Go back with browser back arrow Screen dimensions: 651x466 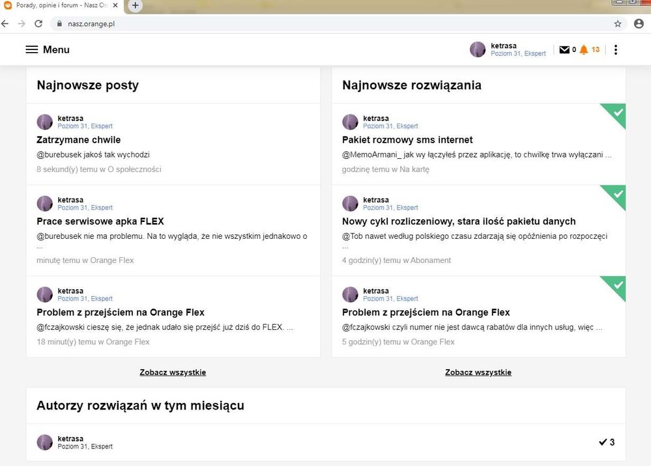[6, 23]
